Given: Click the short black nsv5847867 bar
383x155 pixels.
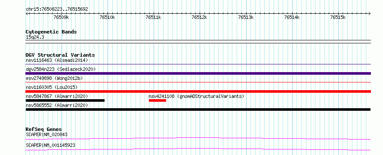Looking at the screenshot, I should (x=65, y=100).
